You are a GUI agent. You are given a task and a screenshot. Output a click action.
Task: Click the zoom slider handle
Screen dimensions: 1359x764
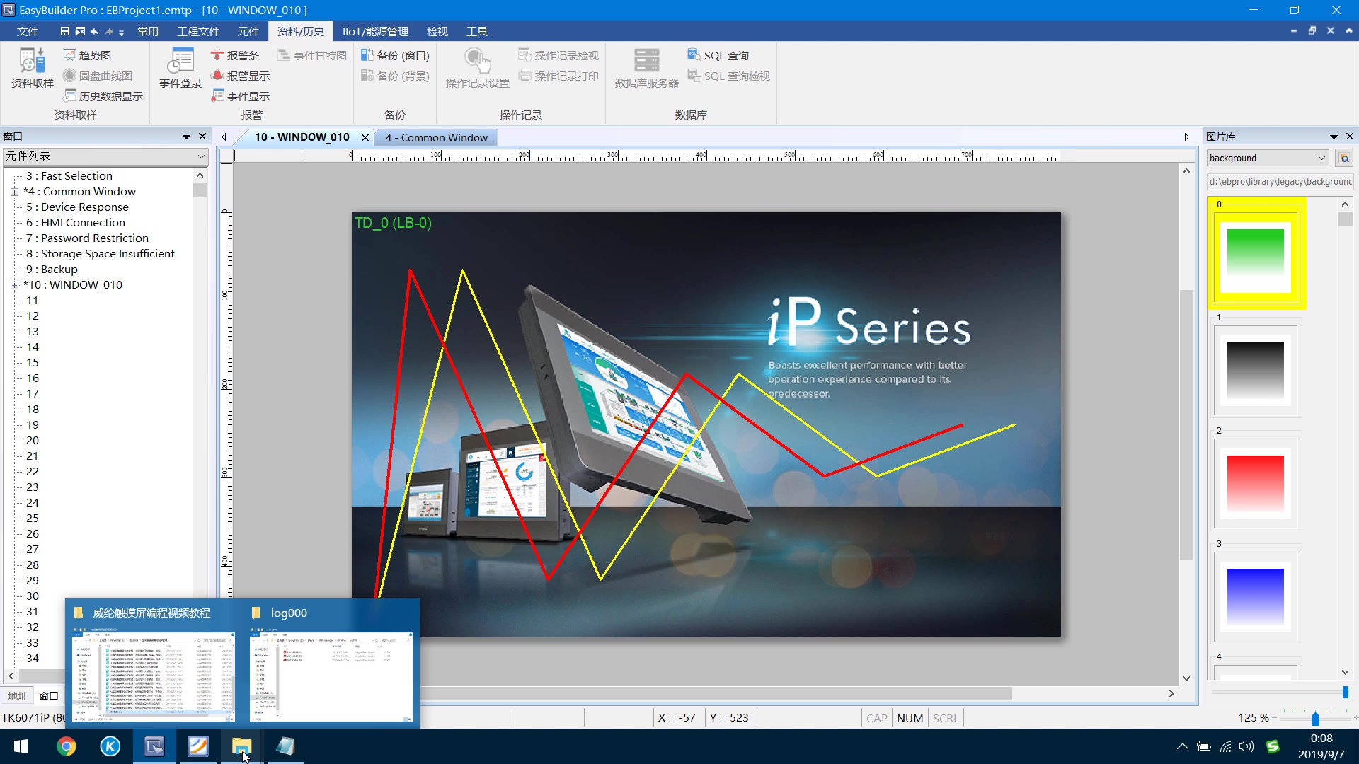pyautogui.click(x=1315, y=719)
